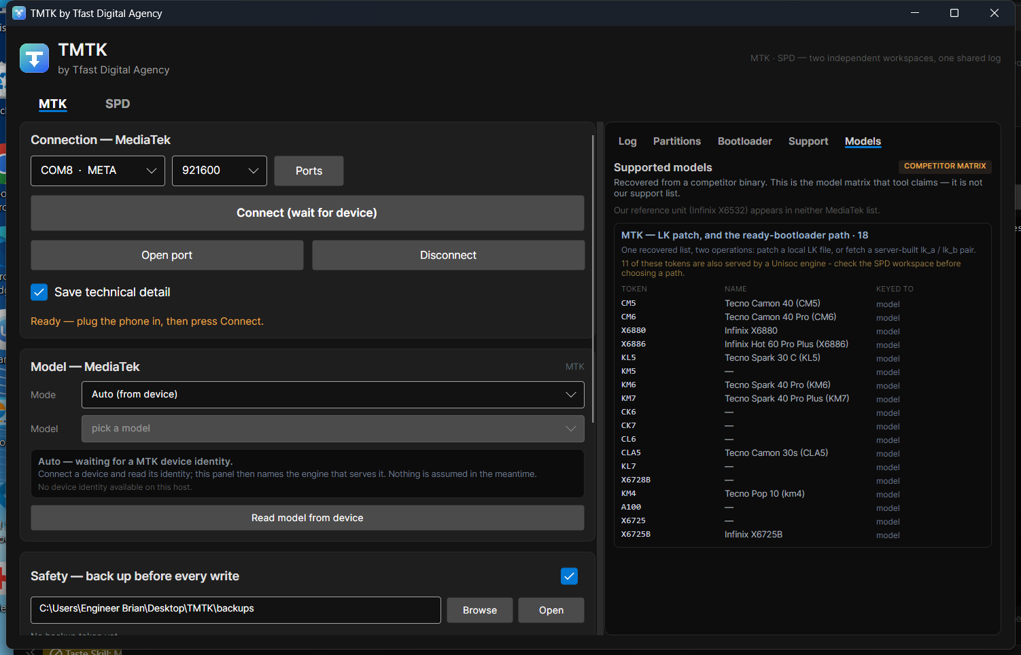Click the TOKEN column header
Screen dimensions: 1021x655
click(634, 289)
